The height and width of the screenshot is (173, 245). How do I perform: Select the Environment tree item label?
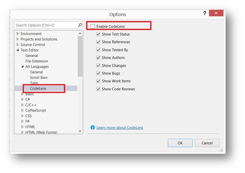click(x=31, y=34)
